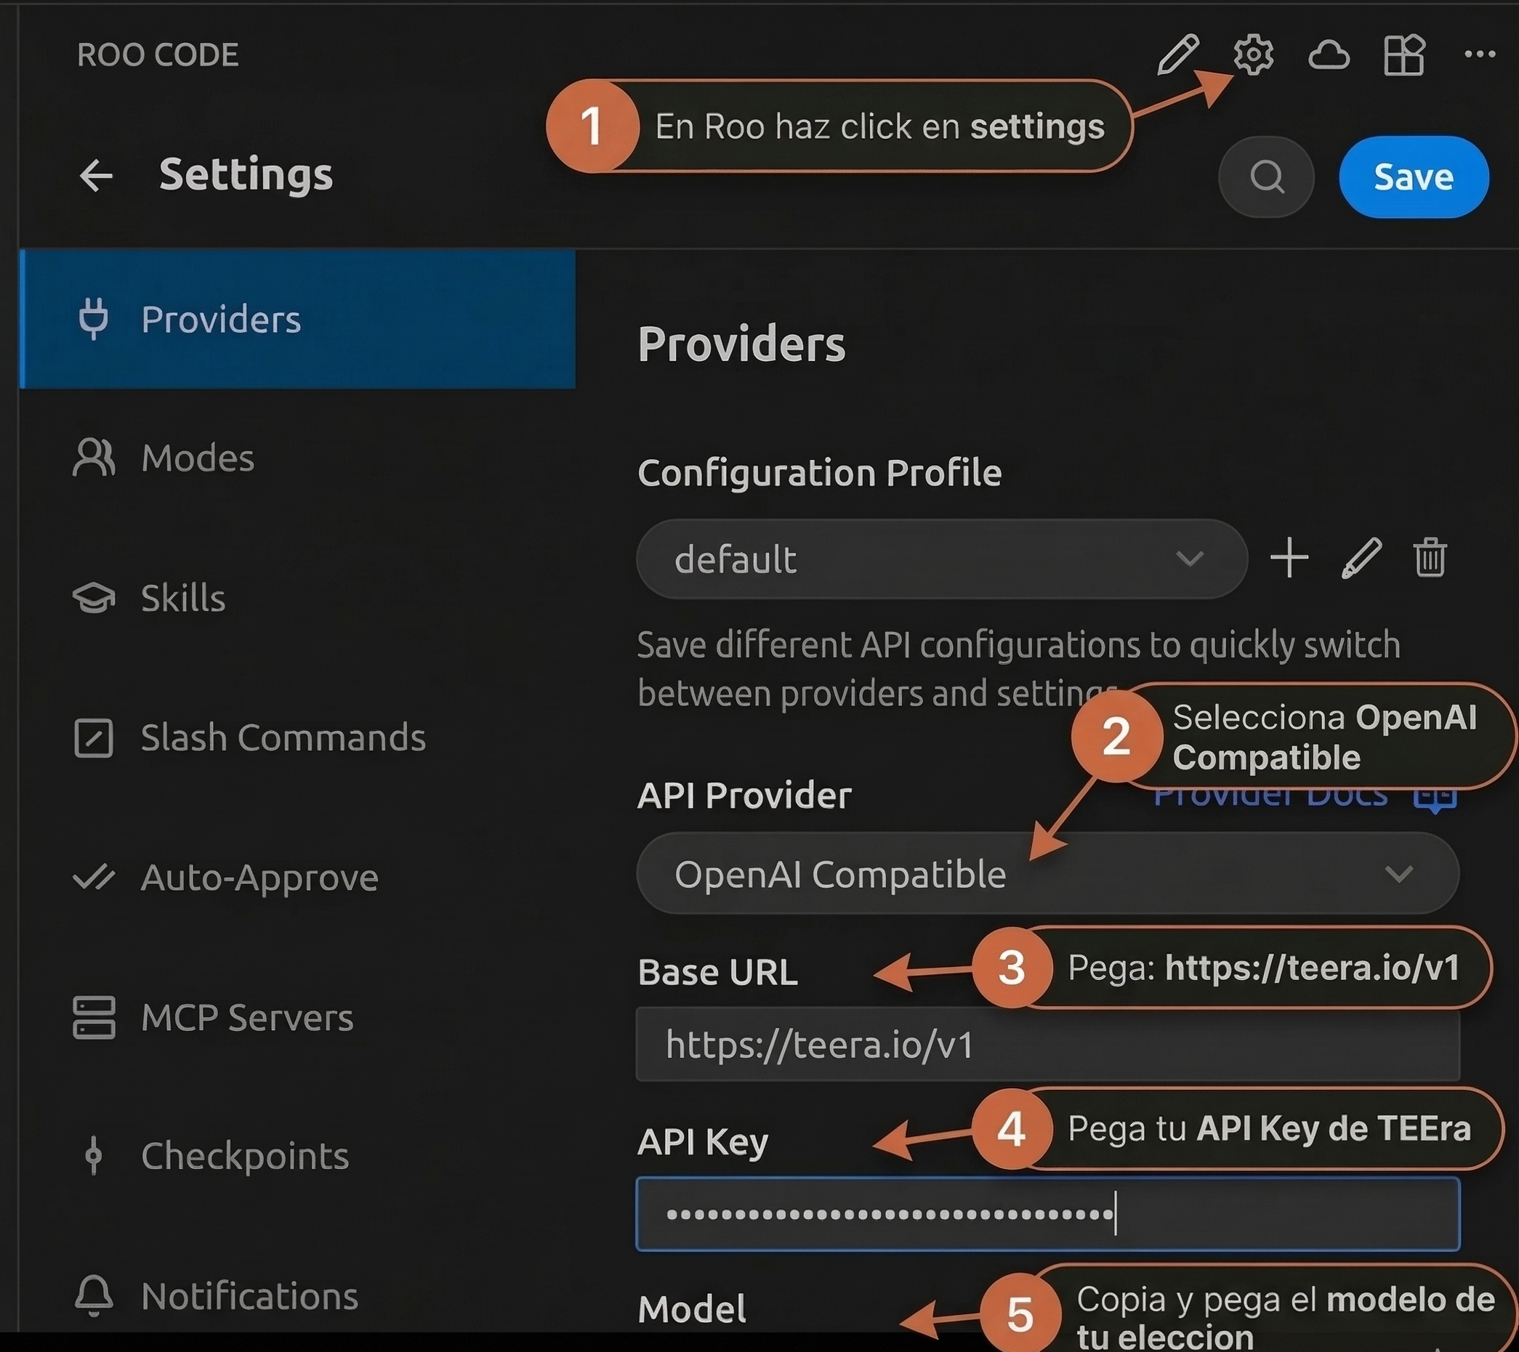Open the Auto-Approve settings section
1519x1352 pixels.
(259, 878)
